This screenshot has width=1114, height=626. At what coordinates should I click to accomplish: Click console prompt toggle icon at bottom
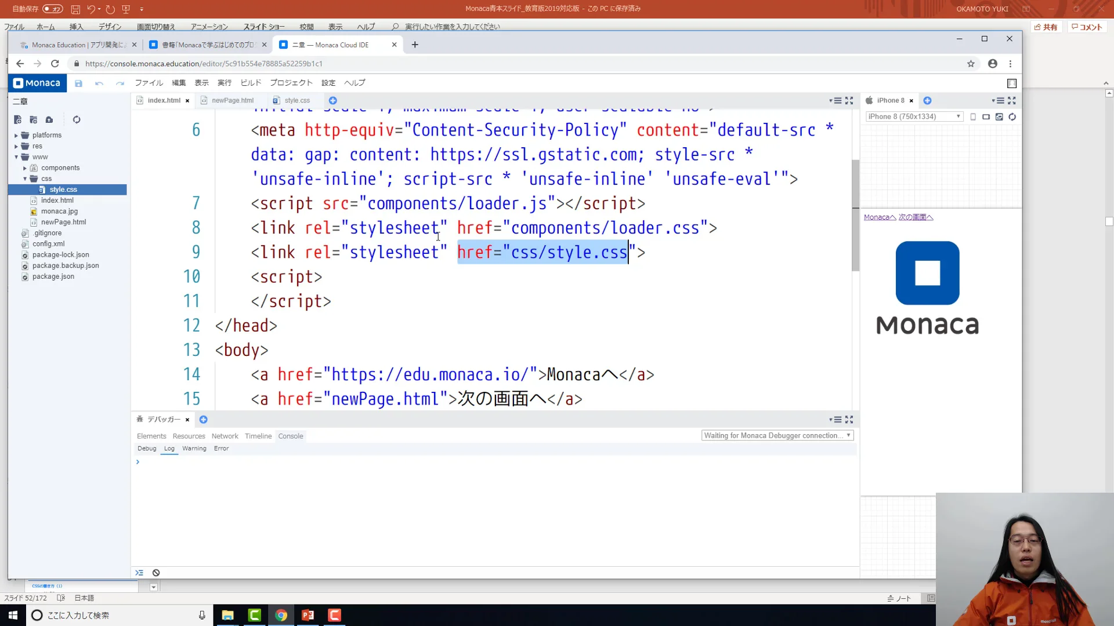point(139,573)
